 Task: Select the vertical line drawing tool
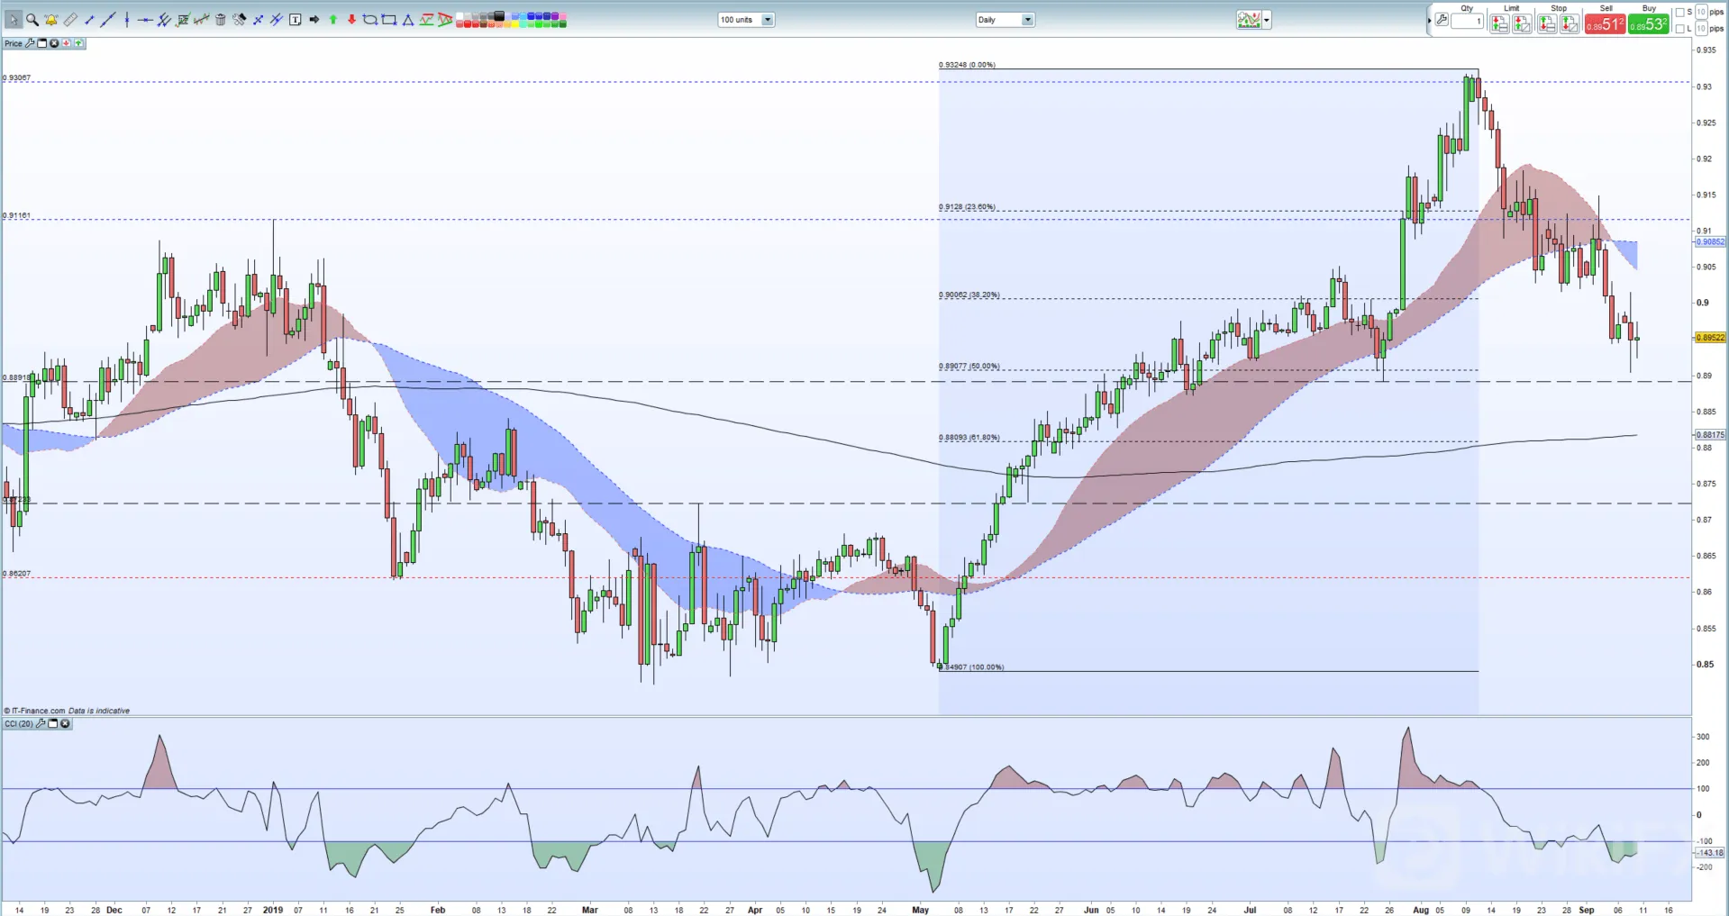point(127,20)
